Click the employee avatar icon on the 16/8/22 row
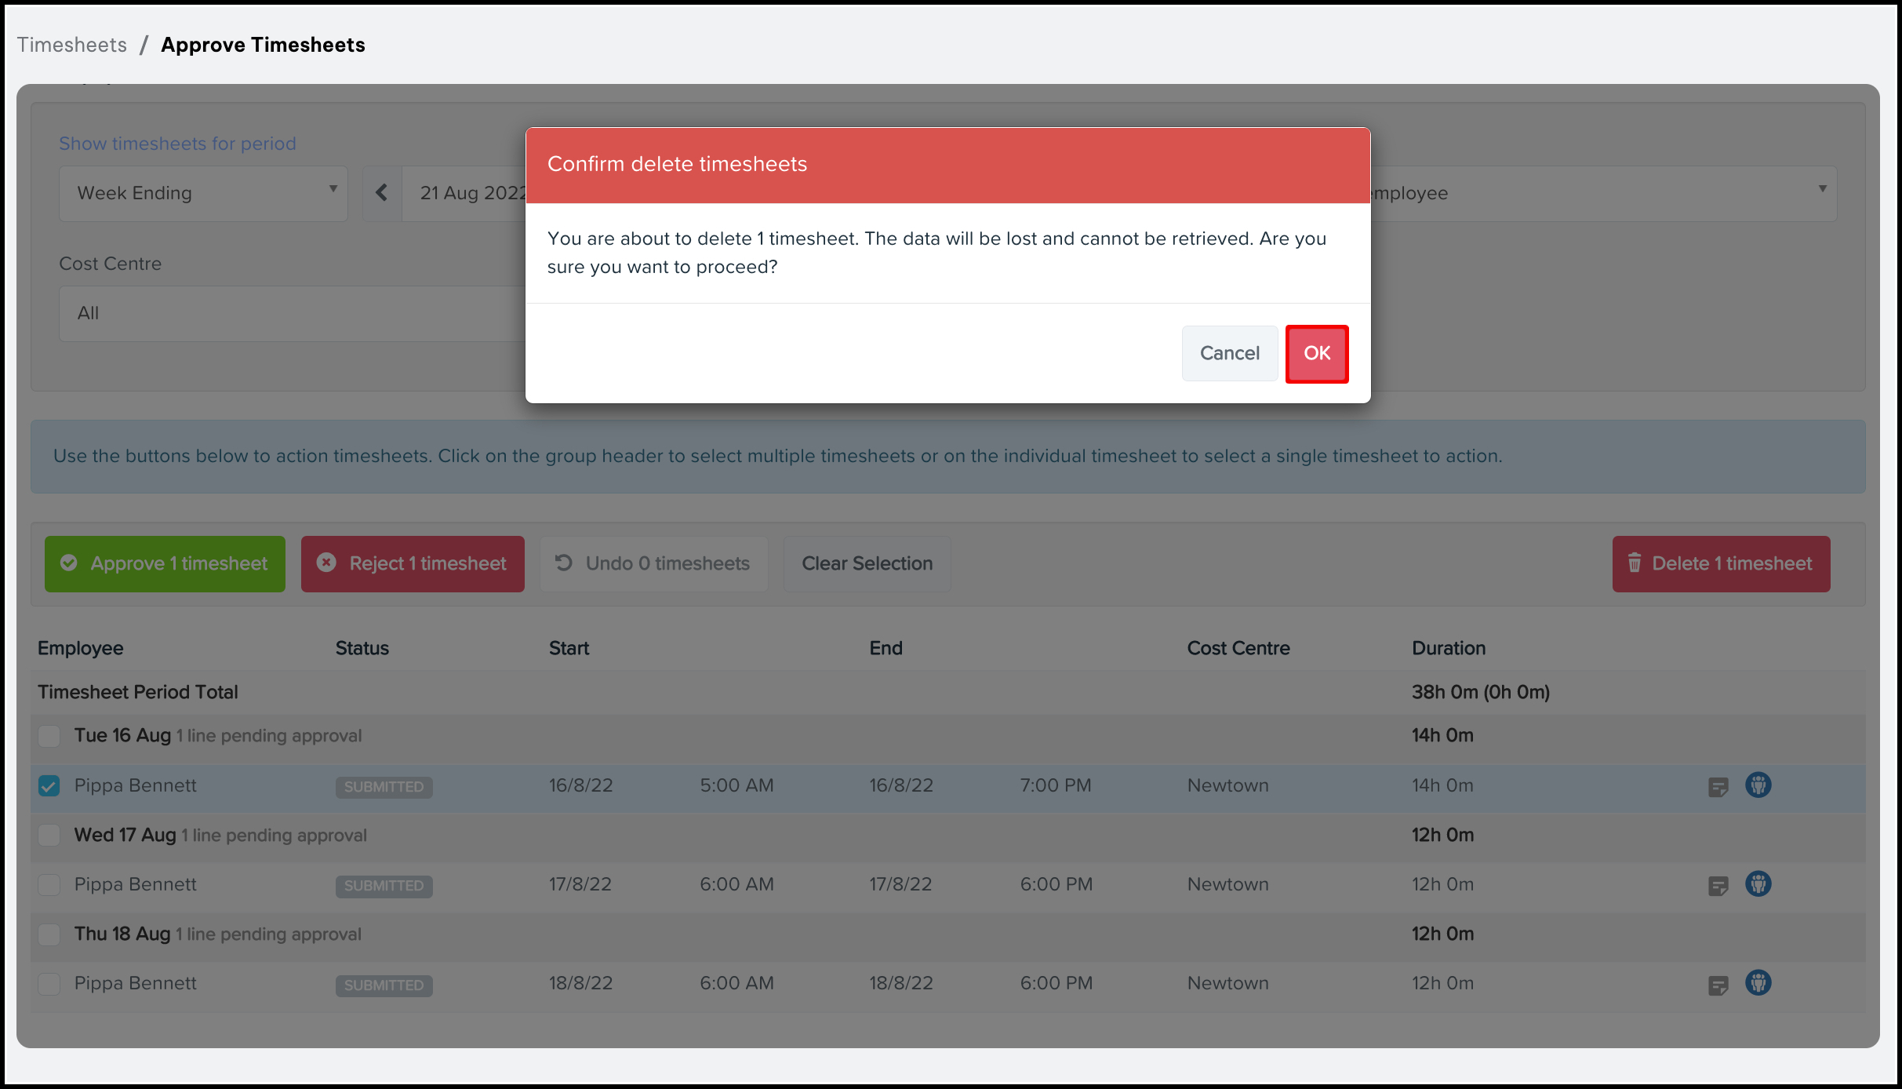The height and width of the screenshot is (1089, 1902). (x=1758, y=785)
